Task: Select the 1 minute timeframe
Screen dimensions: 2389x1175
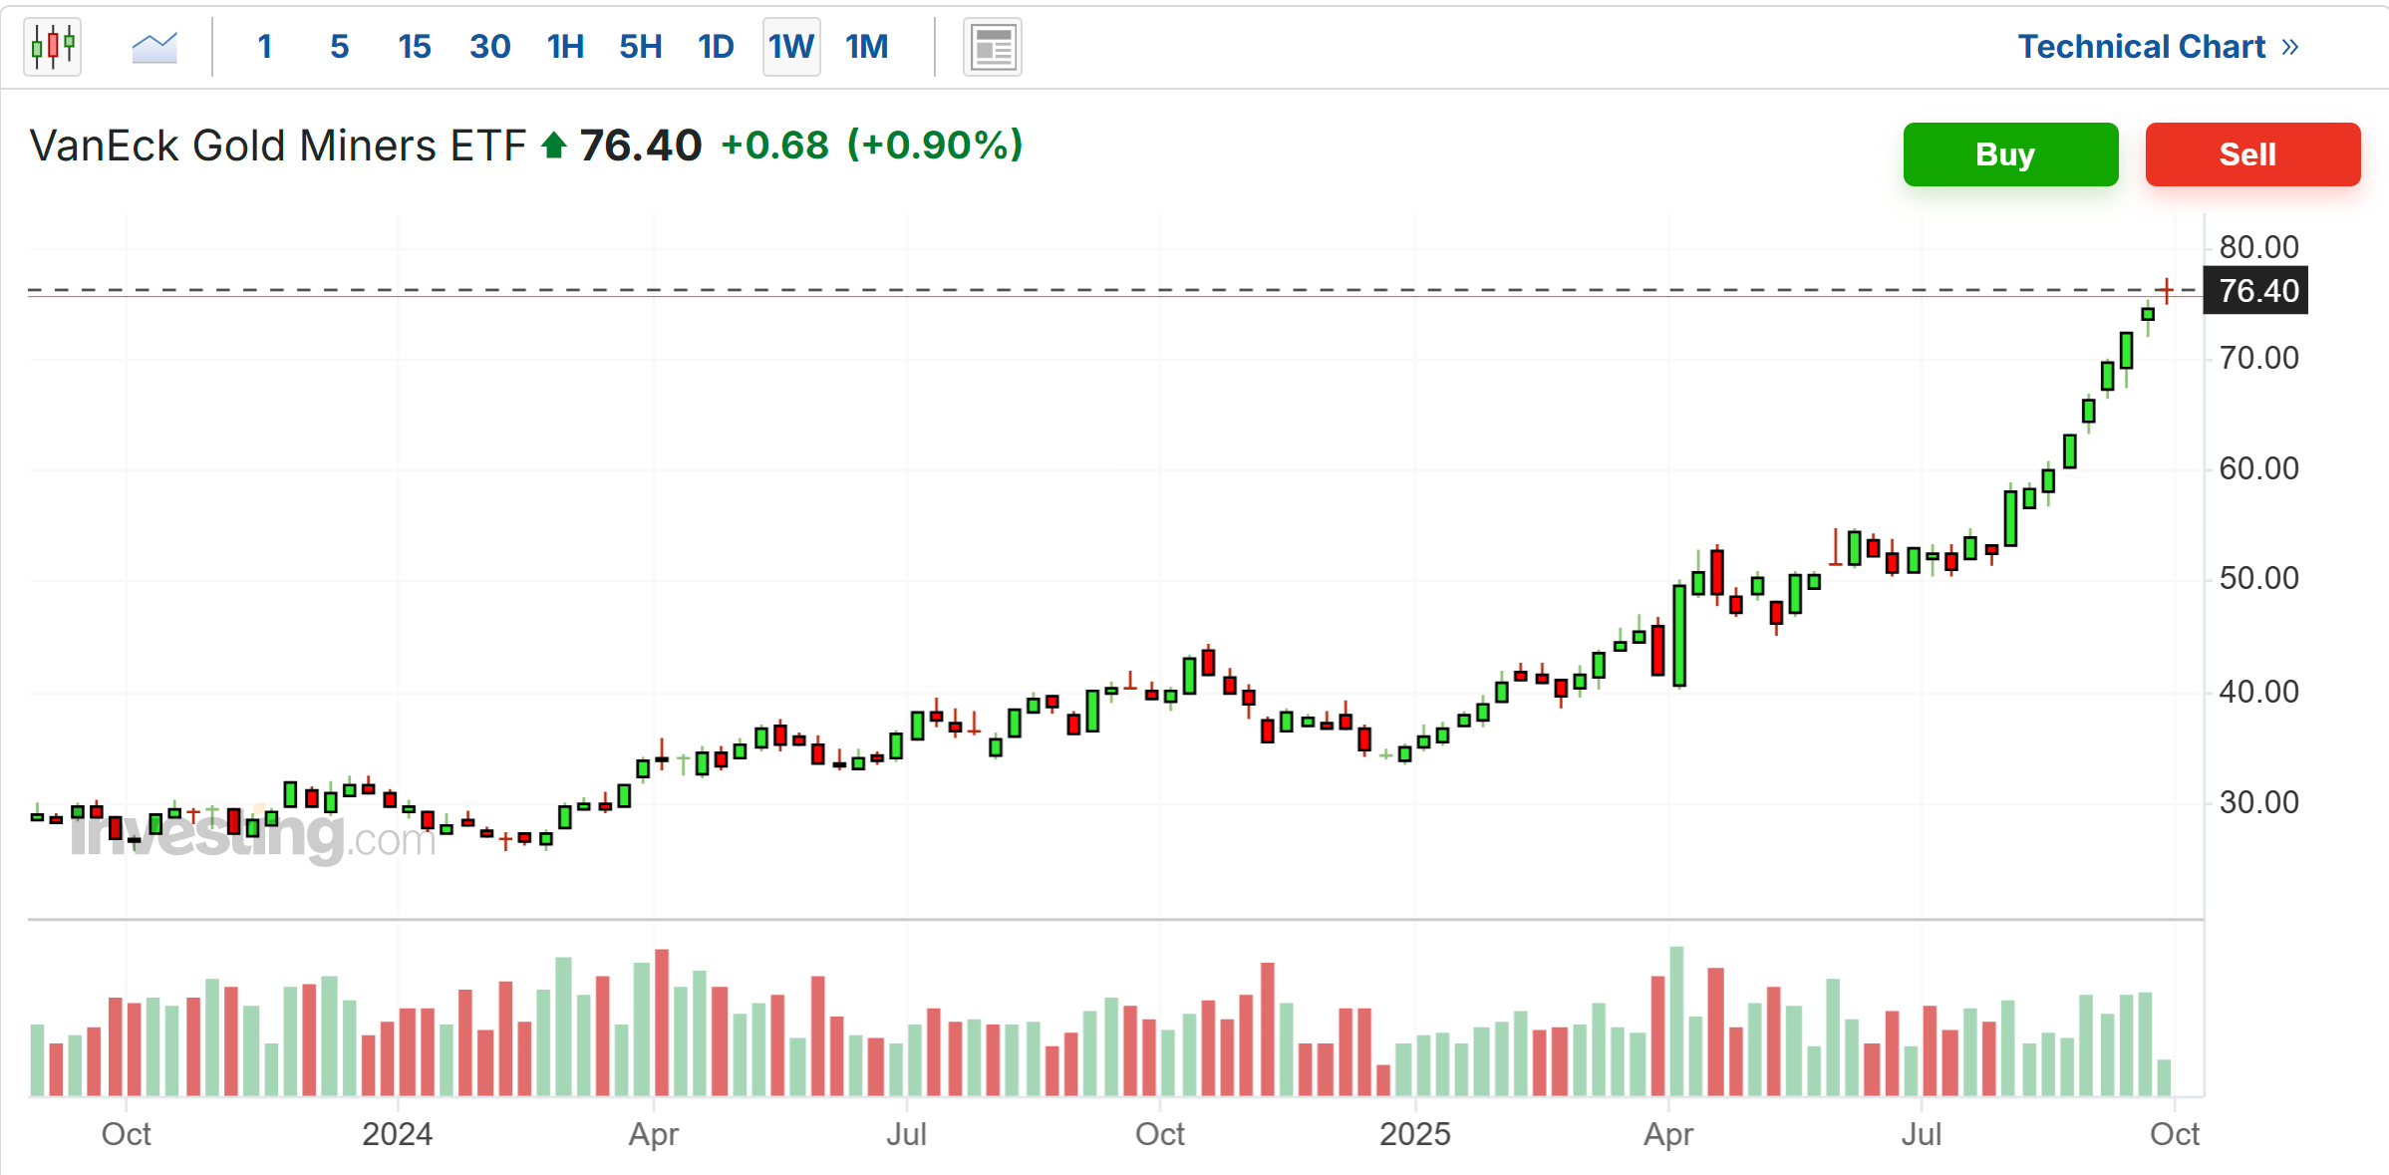Action: 264,47
